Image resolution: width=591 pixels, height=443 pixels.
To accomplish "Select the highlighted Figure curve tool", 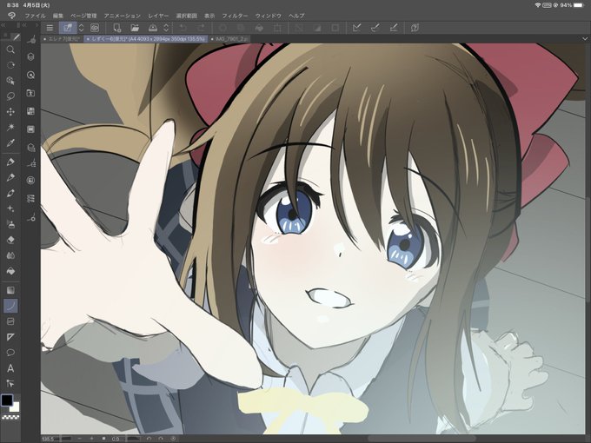I will click(x=10, y=306).
